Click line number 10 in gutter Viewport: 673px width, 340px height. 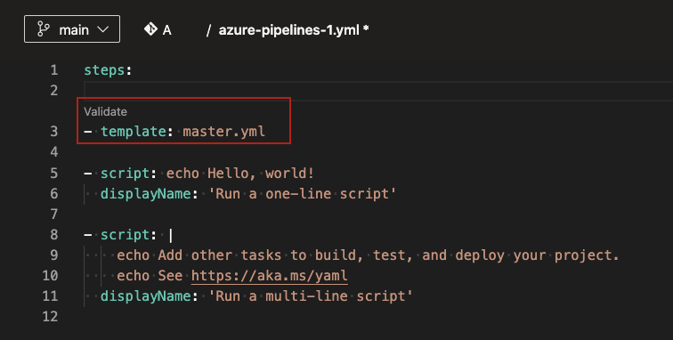click(50, 276)
